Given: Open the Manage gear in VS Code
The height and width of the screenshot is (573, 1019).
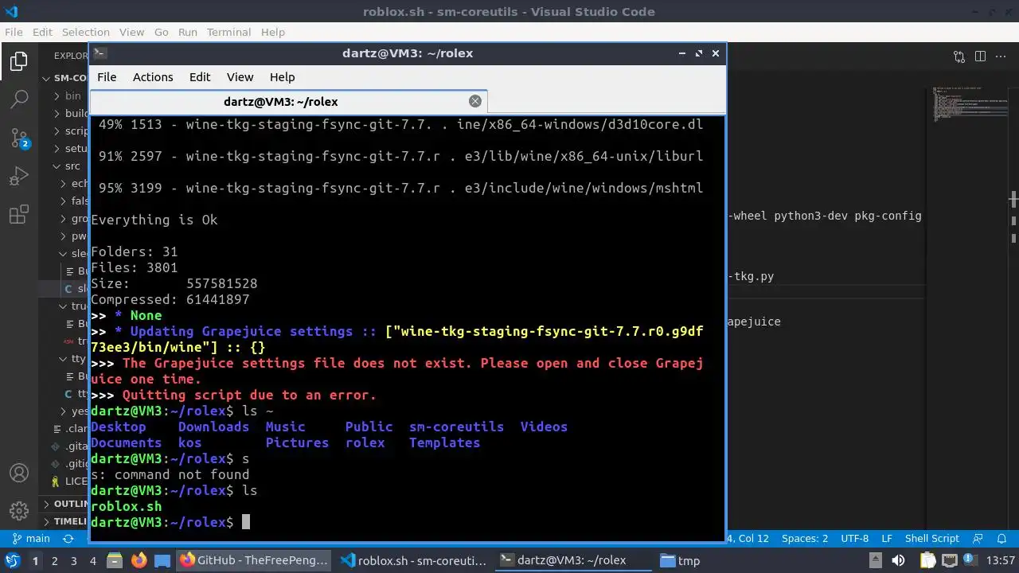Looking at the screenshot, I should pyautogui.click(x=19, y=510).
